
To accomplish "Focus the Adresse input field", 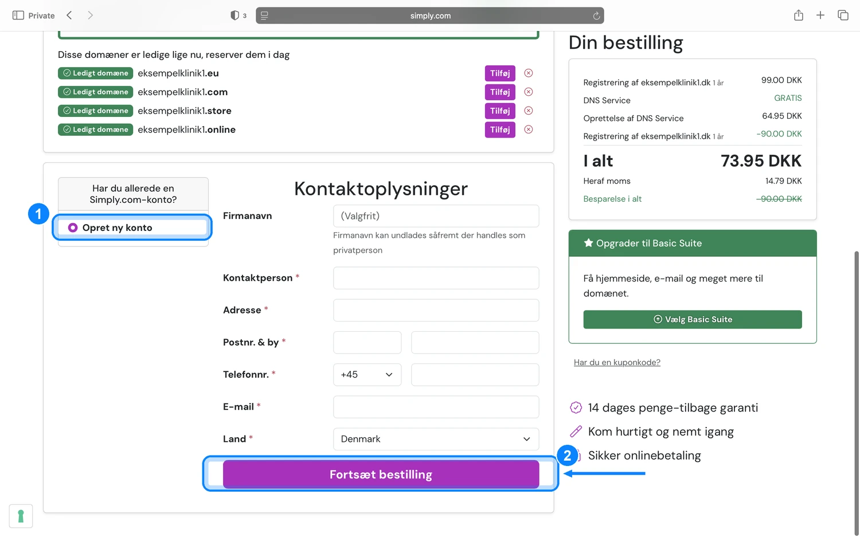I will pyautogui.click(x=436, y=310).
